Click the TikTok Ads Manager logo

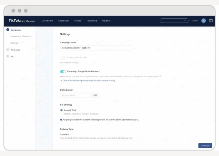pyautogui.click(x=22, y=21)
